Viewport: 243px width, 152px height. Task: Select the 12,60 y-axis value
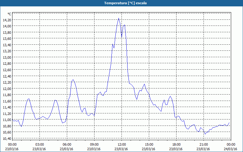point(7,70)
